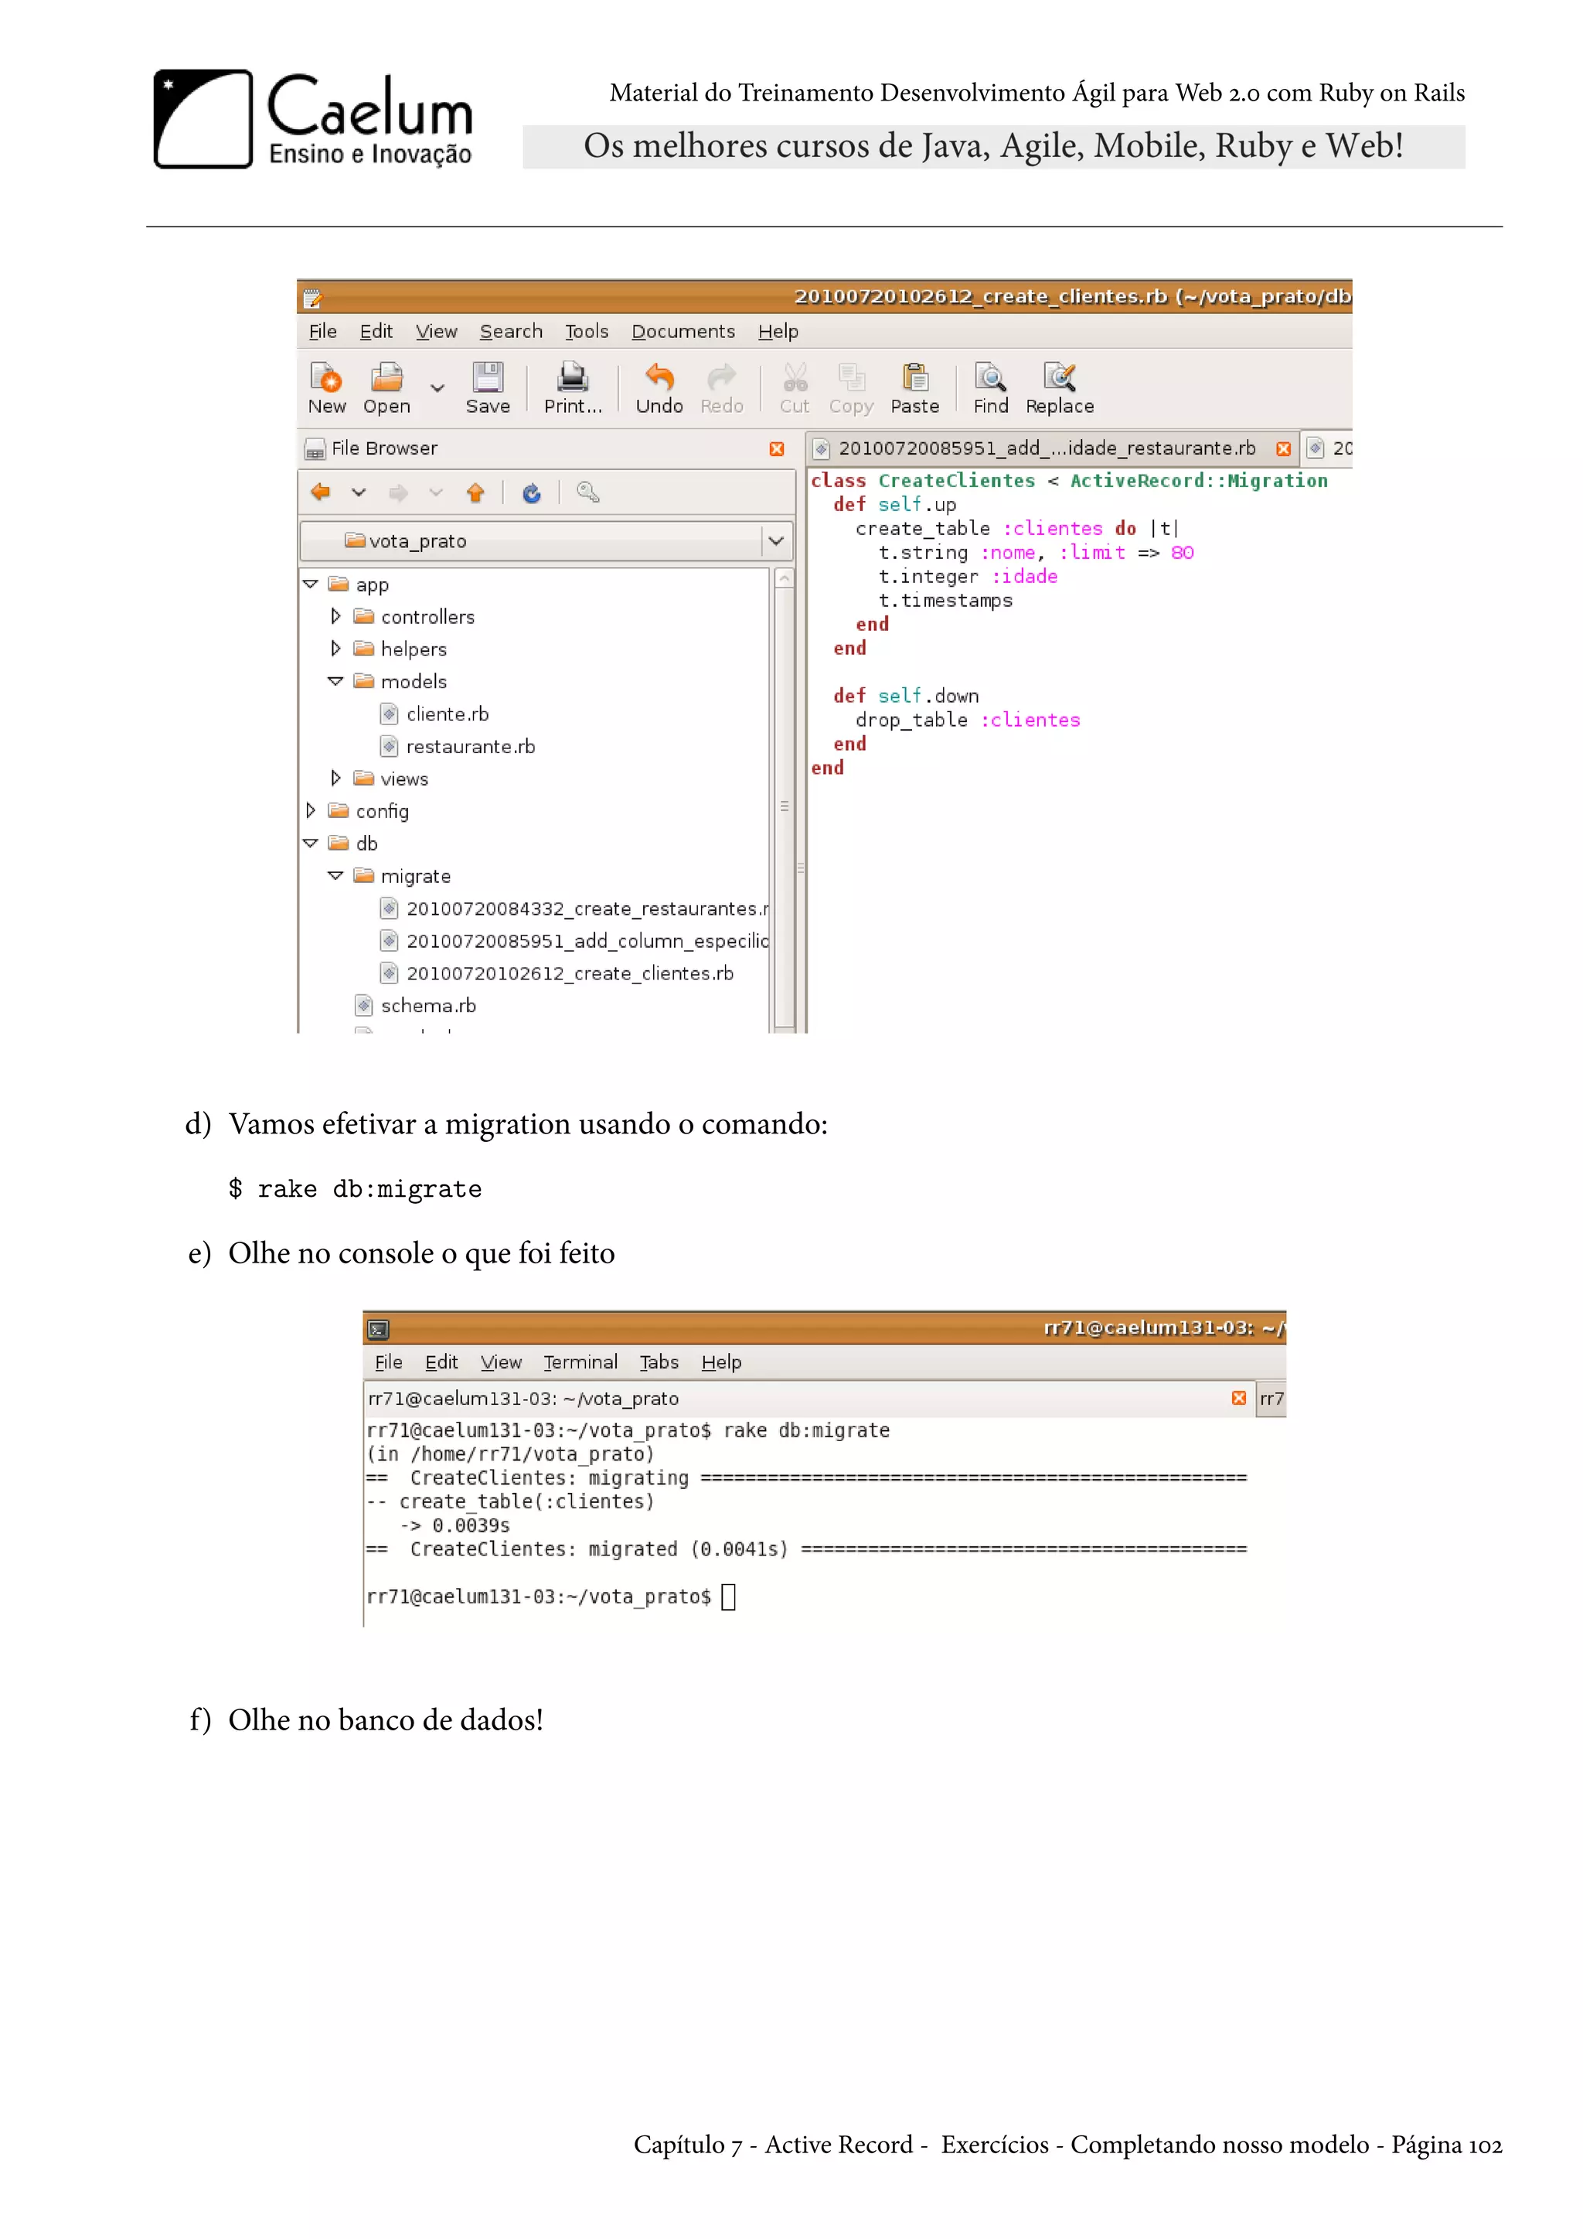Viewport: 1583px width, 2239px height.
Task: Close the ~/vota_prato terminal tab
Action: point(1239,1399)
